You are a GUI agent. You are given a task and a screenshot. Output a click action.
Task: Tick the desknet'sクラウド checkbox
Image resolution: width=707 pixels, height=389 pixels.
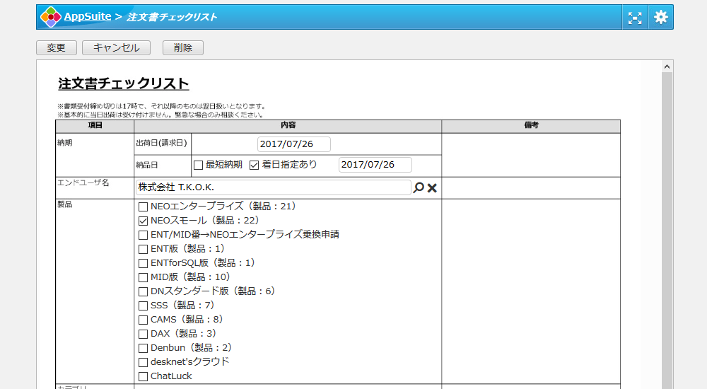[144, 362]
